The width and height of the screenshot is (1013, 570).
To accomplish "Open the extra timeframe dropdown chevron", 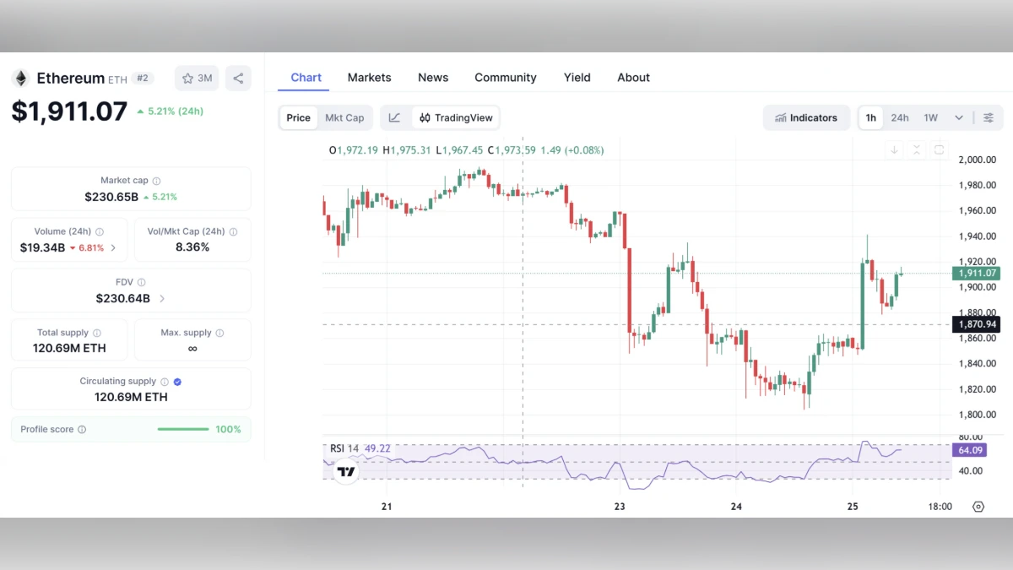I will pos(958,117).
